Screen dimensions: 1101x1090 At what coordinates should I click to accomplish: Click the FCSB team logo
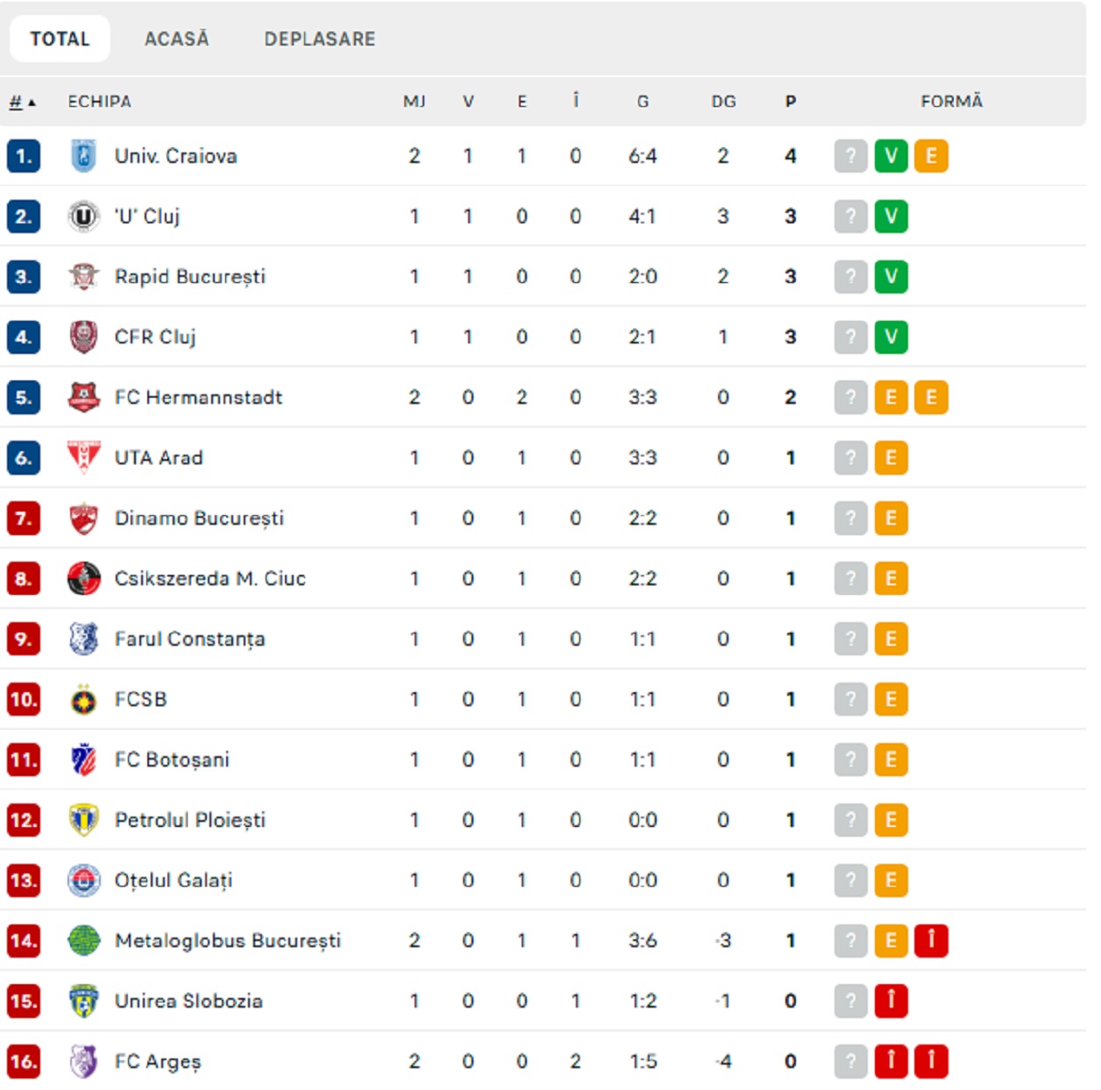pos(83,700)
